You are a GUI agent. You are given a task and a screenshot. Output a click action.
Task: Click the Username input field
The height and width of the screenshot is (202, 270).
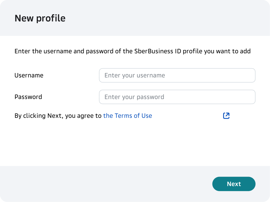[177, 75]
